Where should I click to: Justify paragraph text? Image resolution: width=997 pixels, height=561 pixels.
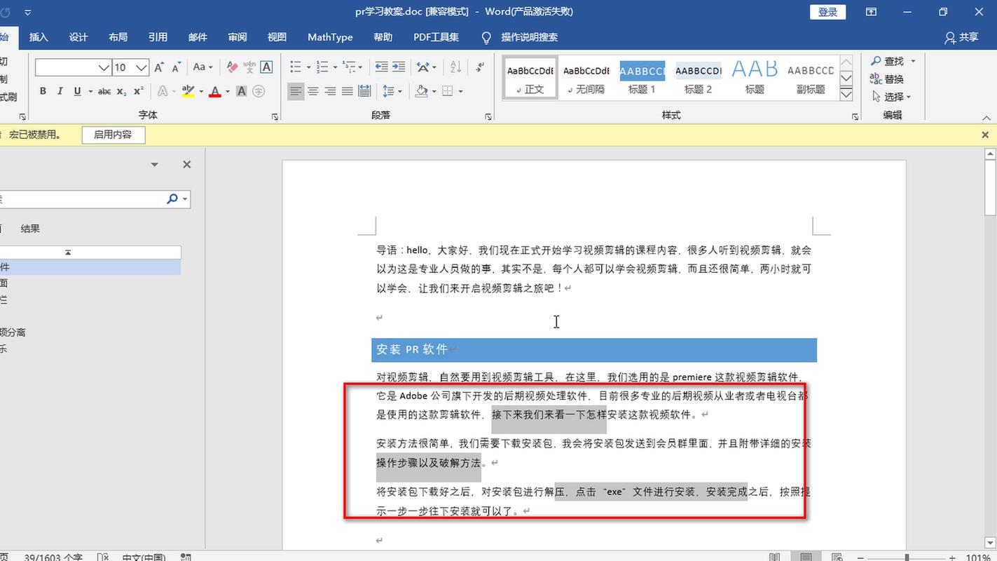coord(347,91)
